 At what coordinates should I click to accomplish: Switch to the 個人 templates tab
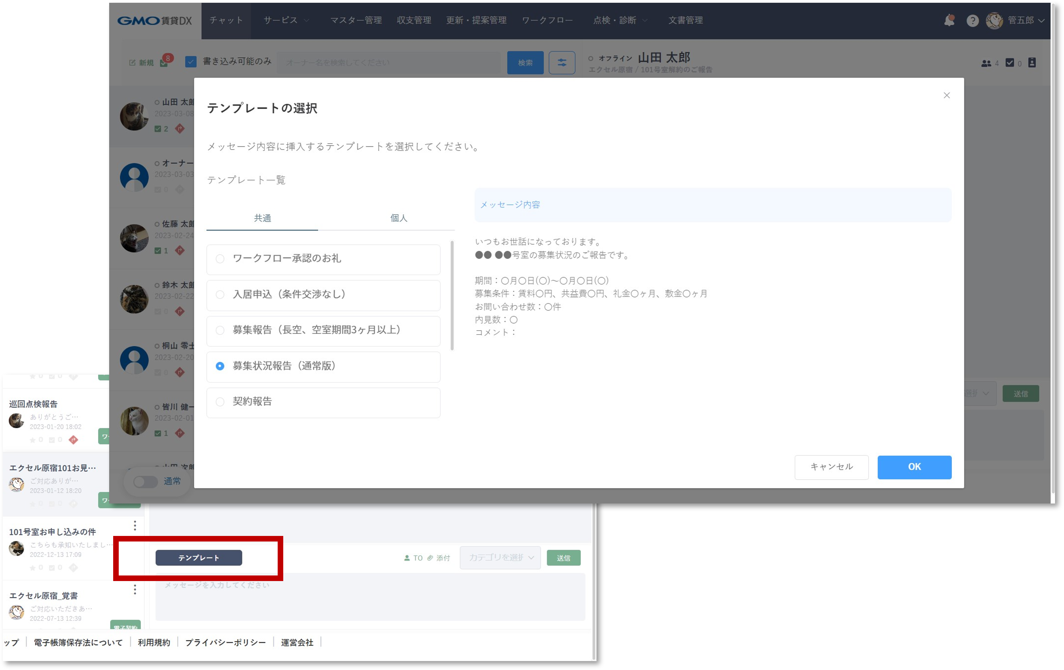click(x=398, y=218)
